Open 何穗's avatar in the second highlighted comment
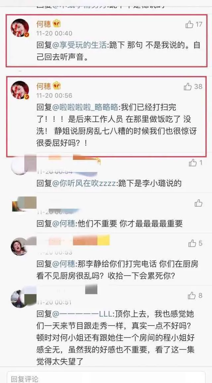The width and height of the screenshot is (212, 383). click(20, 90)
